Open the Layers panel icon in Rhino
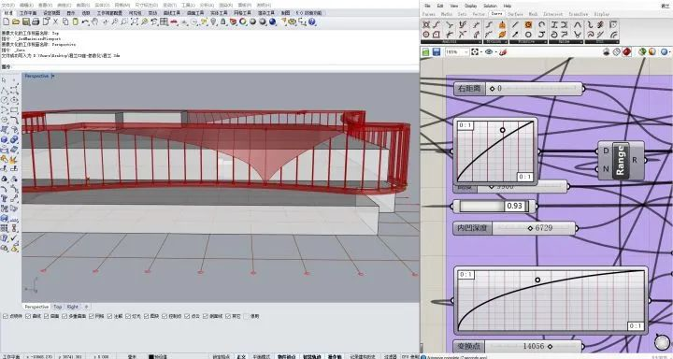673x359 pixels. (x=233, y=22)
